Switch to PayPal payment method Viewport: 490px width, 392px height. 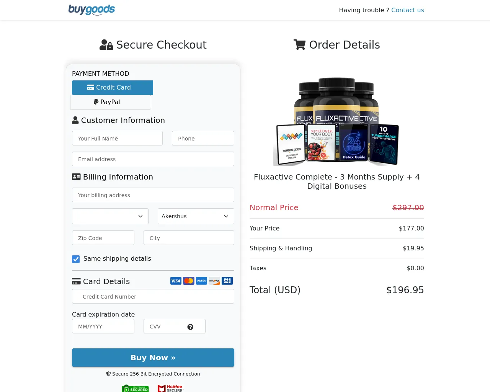[111, 102]
